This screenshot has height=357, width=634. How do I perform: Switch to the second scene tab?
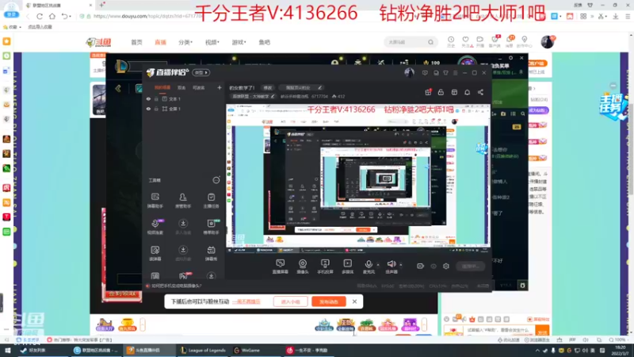click(x=181, y=87)
